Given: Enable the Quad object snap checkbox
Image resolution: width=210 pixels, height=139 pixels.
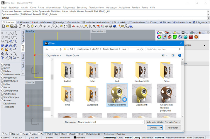Looking at the screenshot, I should (68, 134).
